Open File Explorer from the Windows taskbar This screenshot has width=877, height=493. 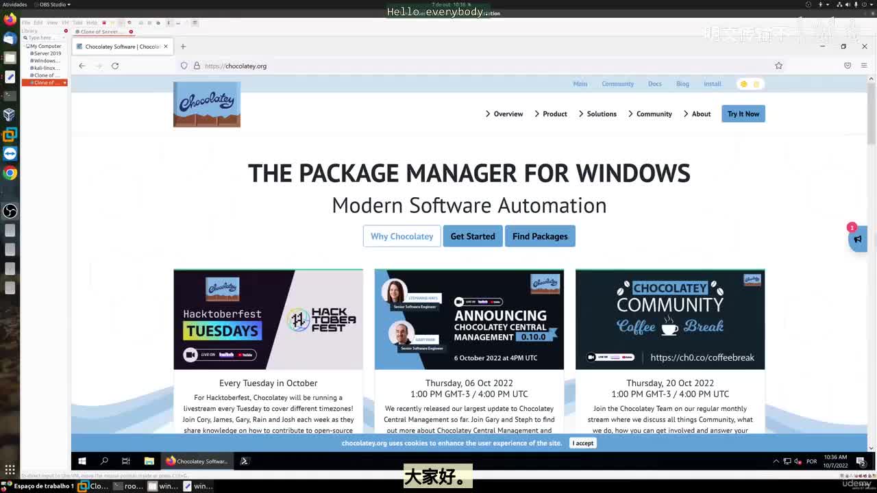click(x=149, y=461)
